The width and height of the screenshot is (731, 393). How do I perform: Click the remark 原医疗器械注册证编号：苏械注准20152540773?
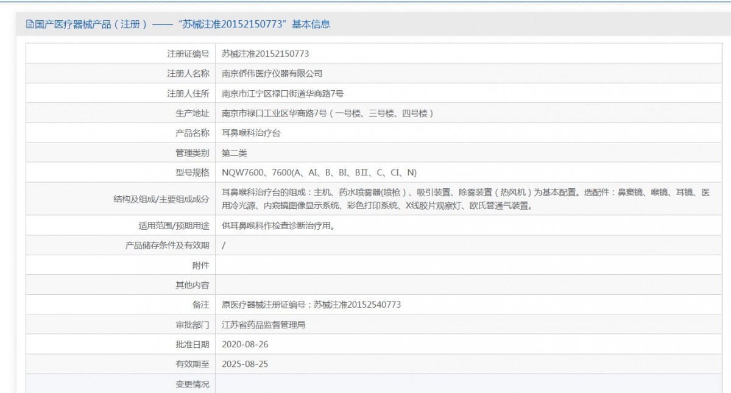click(311, 305)
